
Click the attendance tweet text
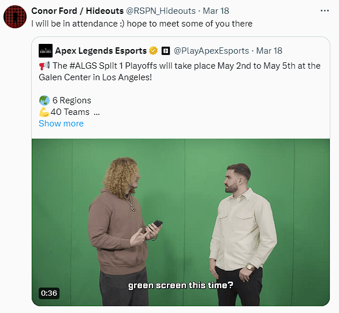tap(142, 24)
